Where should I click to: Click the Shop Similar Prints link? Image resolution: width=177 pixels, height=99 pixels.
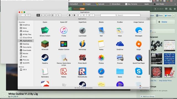tap(165, 81)
